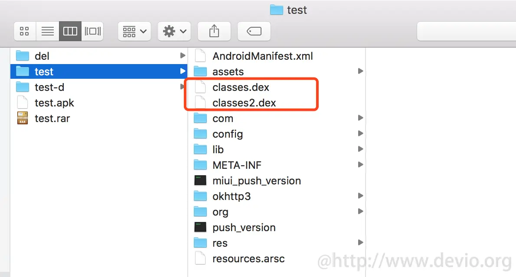
Task: Select the classes.dex file
Action: click(x=241, y=87)
